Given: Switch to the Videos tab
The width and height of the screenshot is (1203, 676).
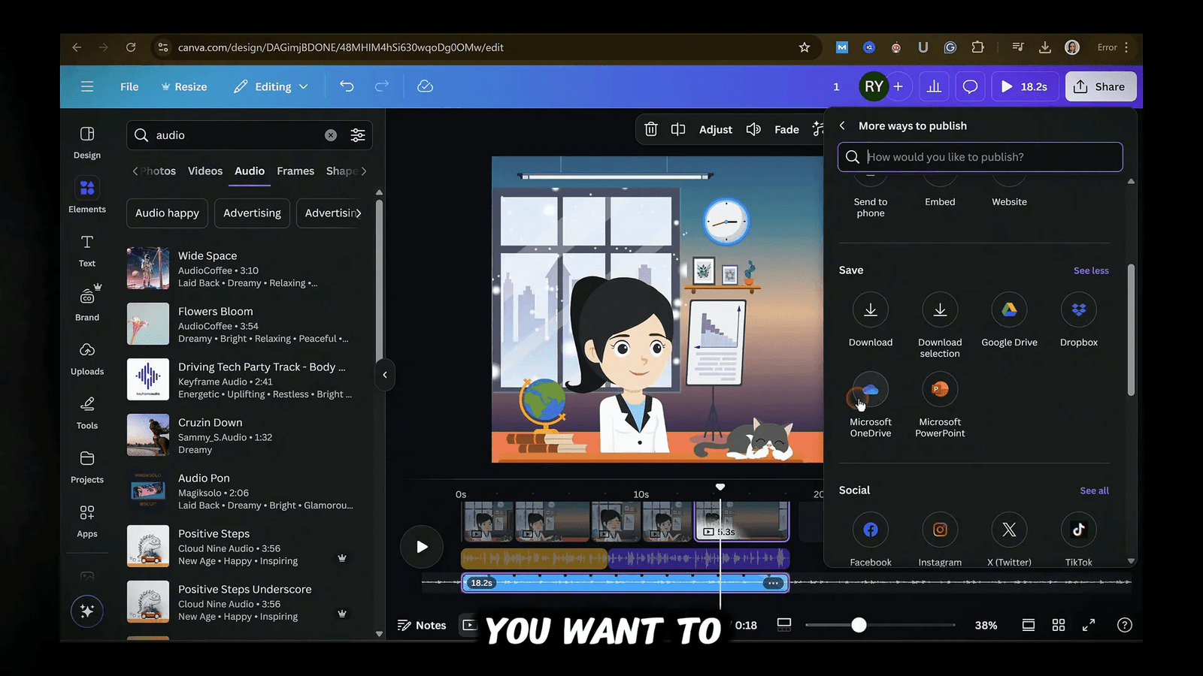Looking at the screenshot, I should (205, 171).
